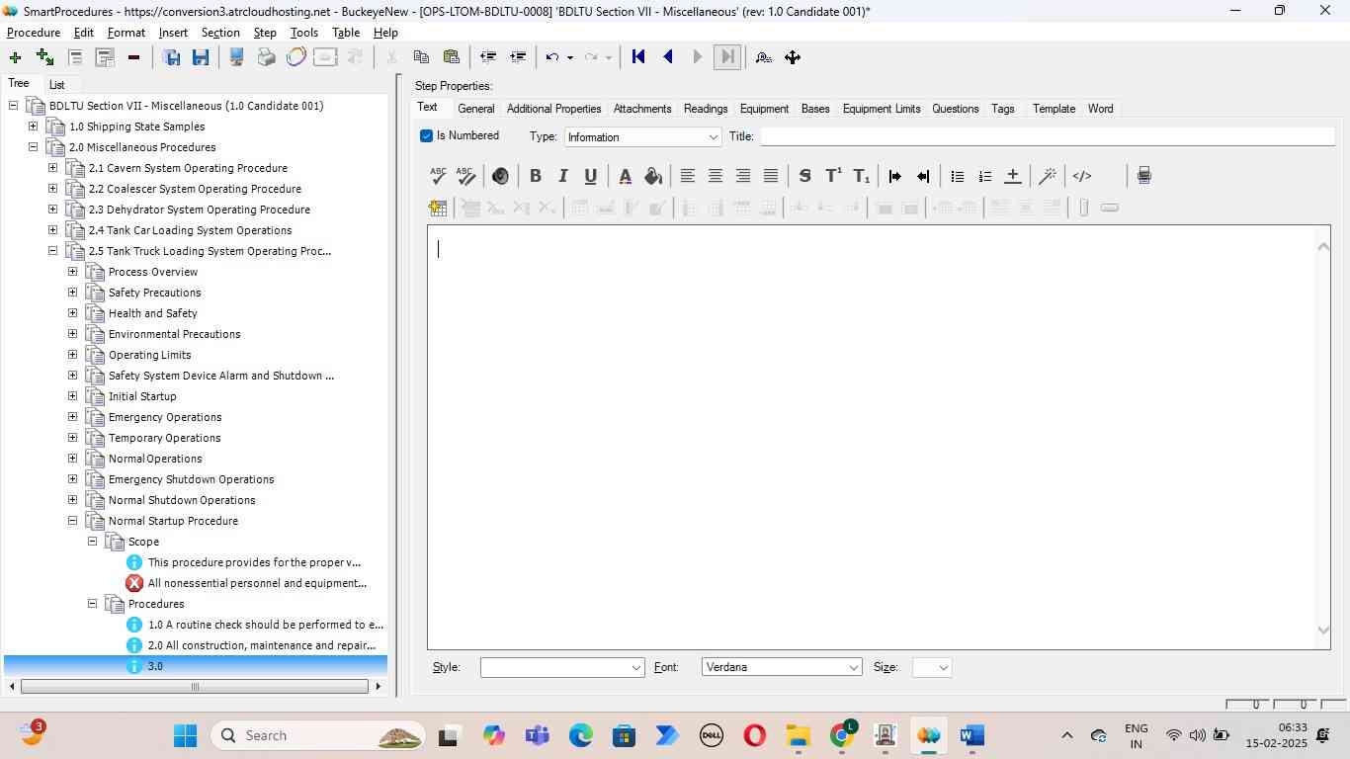Insert bulleted list

click(957, 176)
